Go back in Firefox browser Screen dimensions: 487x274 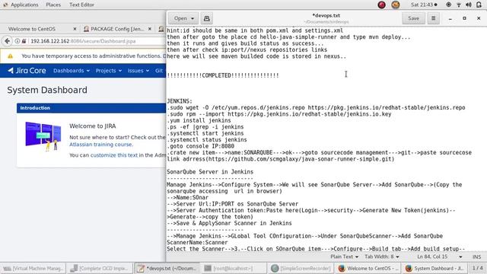7,41
